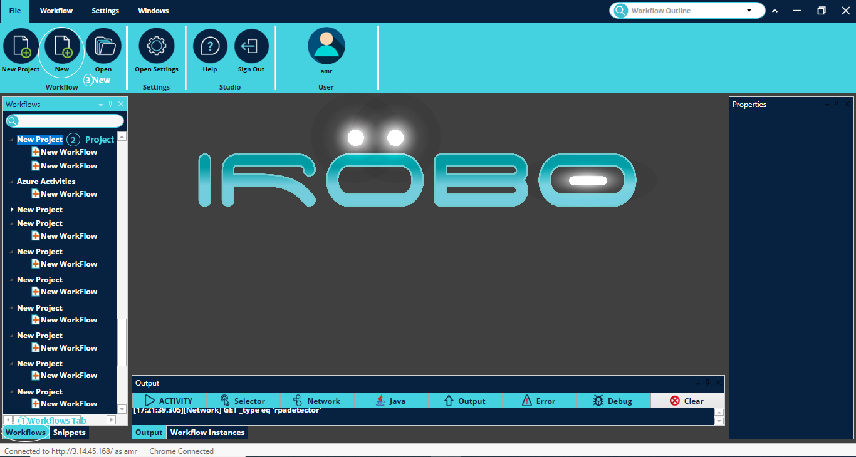
Task: Open Help with the question mark icon
Action: [x=210, y=47]
